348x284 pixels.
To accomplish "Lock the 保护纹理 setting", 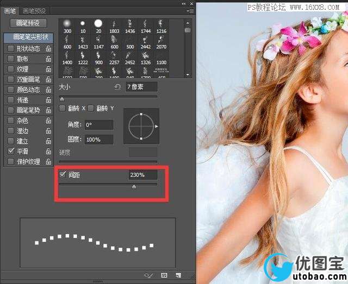I will pos(48,162).
